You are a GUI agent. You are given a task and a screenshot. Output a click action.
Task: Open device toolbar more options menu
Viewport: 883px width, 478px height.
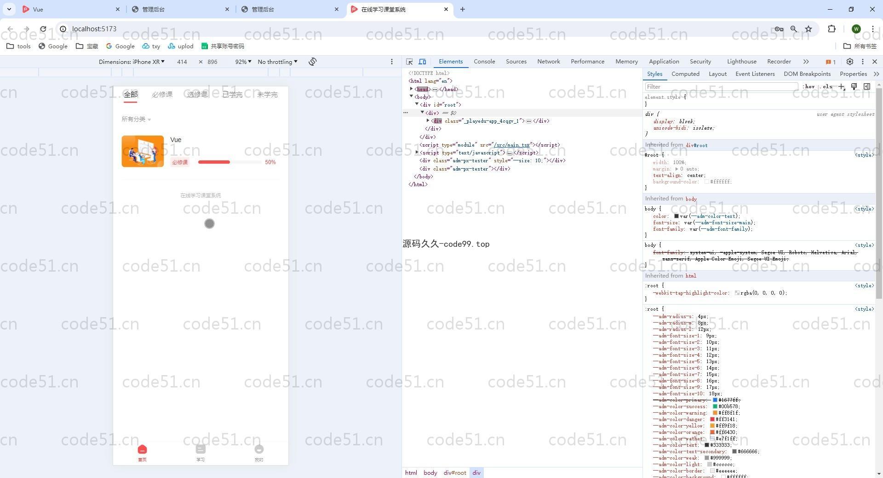pos(392,62)
